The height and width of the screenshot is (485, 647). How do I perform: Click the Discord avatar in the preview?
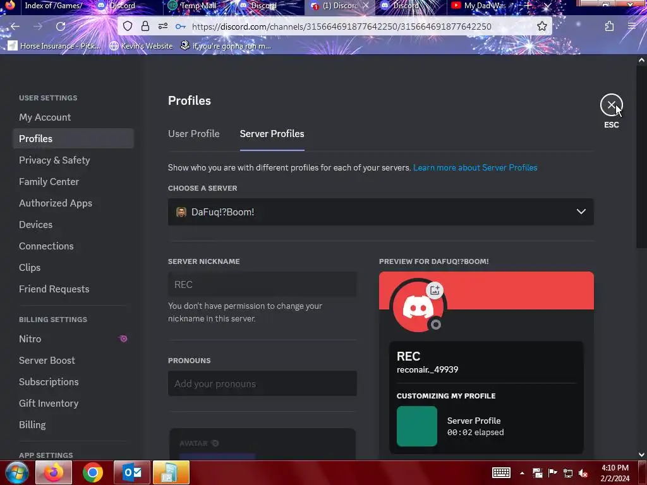point(417,308)
